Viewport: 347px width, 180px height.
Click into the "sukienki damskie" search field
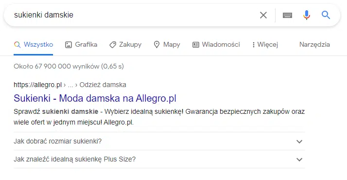pos(133,15)
